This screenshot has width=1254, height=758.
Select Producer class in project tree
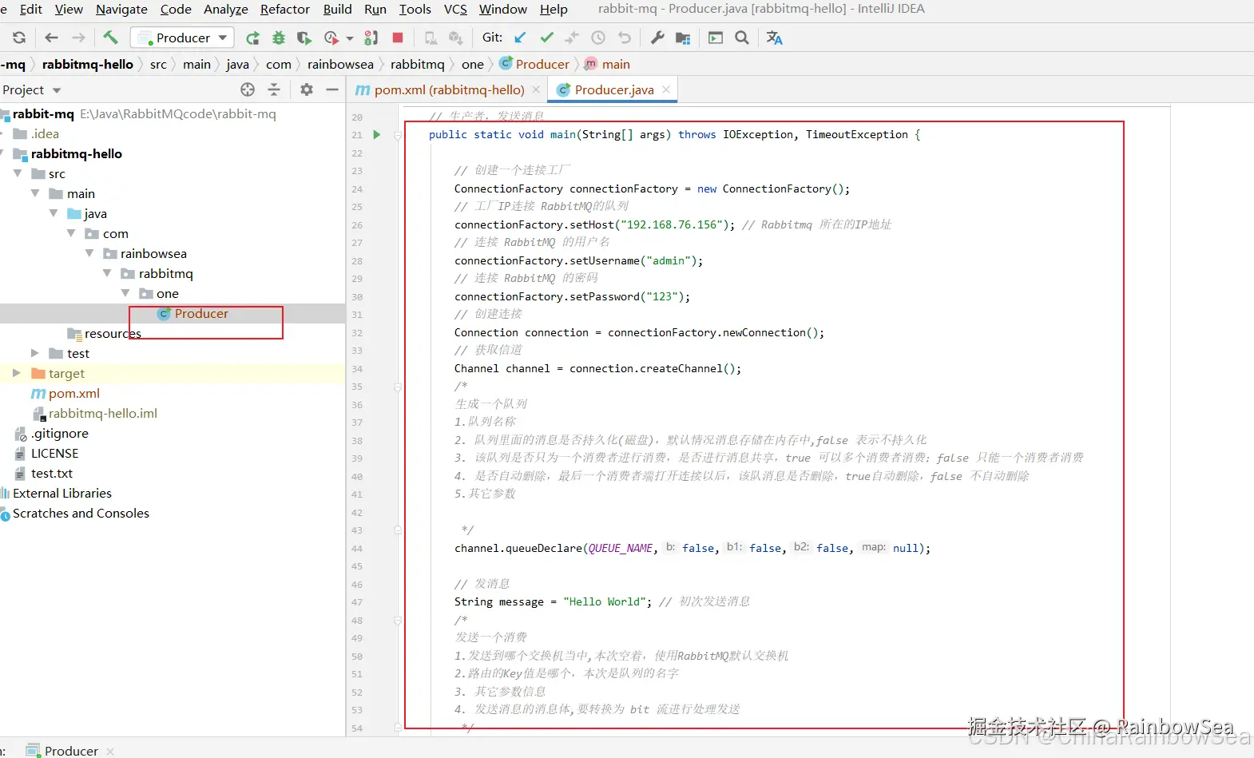(201, 313)
